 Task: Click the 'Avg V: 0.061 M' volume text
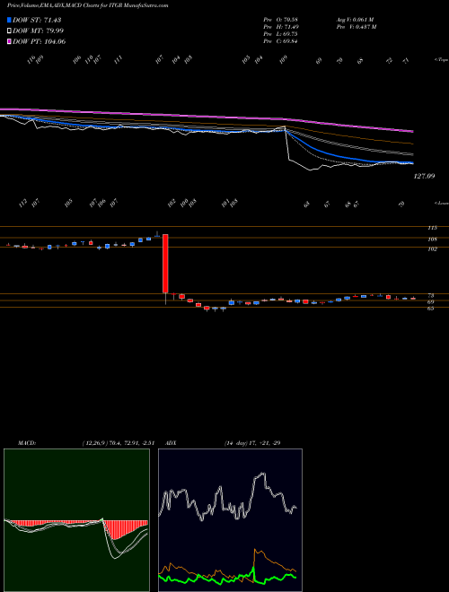(x=355, y=20)
